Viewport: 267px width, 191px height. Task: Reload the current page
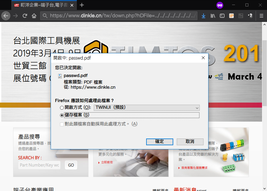(25, 16)
